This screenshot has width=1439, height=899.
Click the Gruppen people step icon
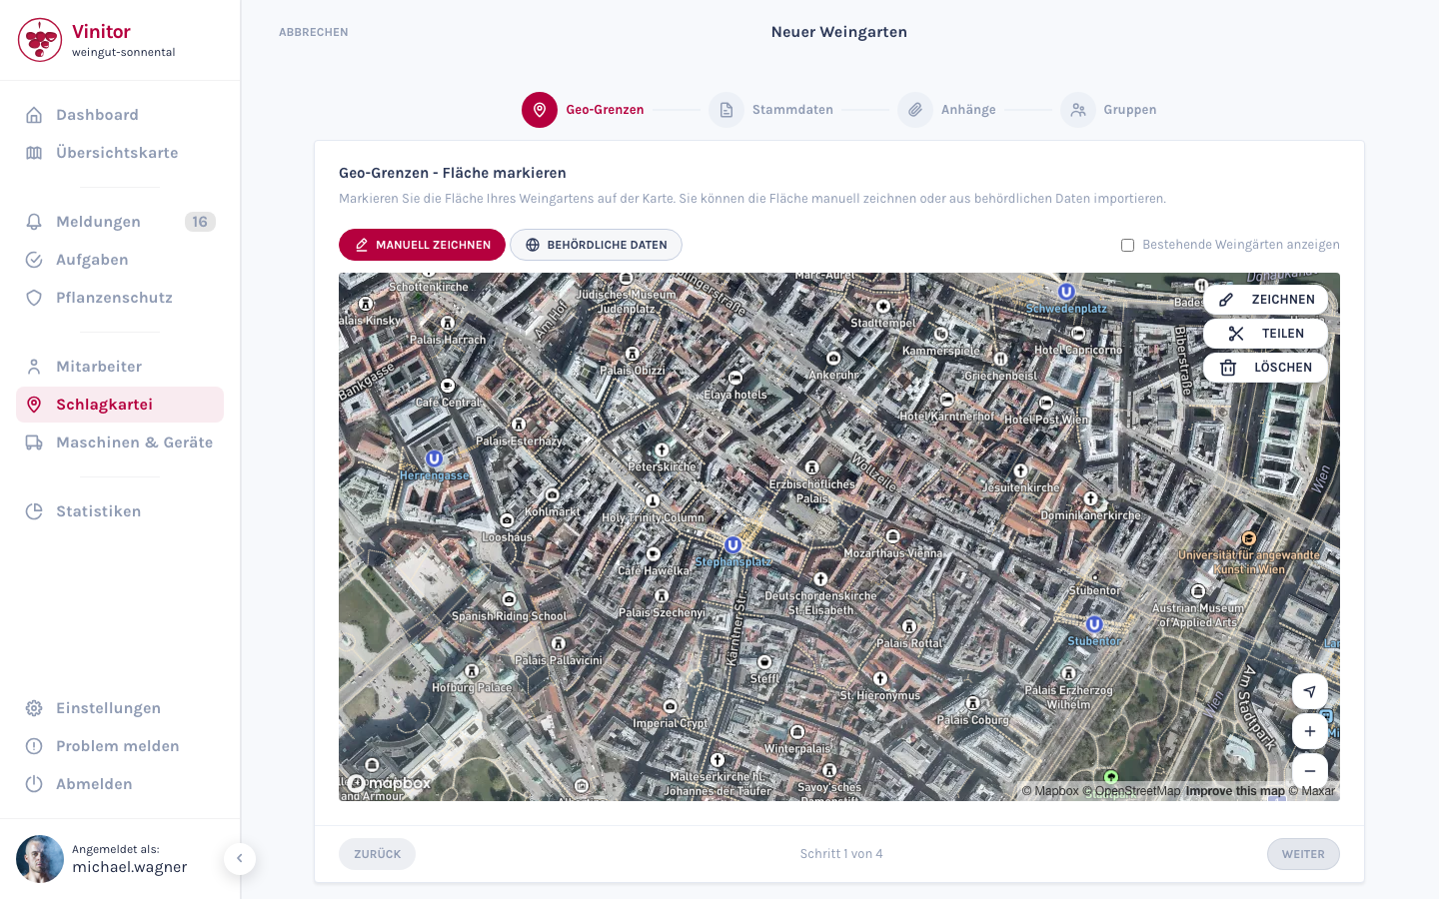(x=1078, y=110)
